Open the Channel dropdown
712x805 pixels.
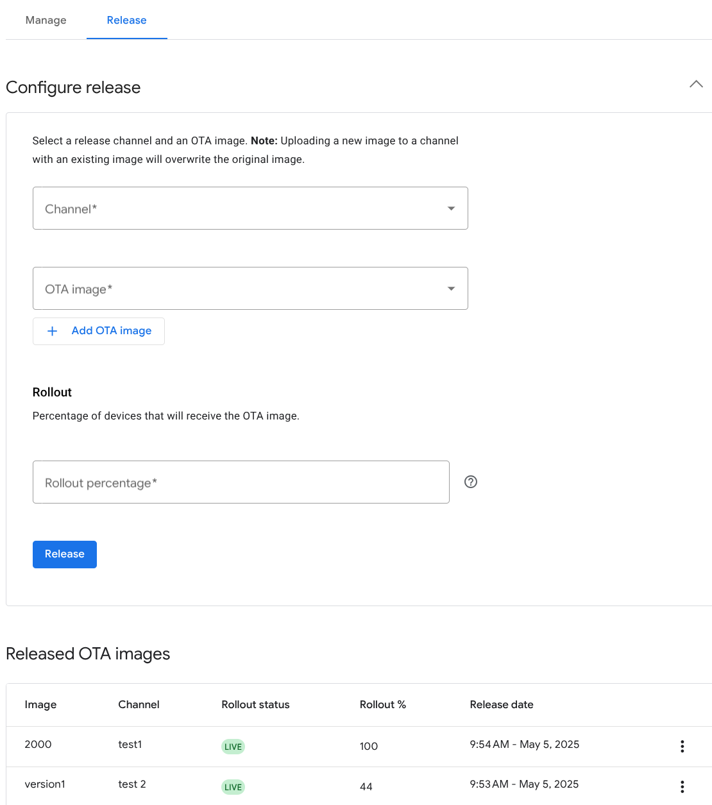250,208
